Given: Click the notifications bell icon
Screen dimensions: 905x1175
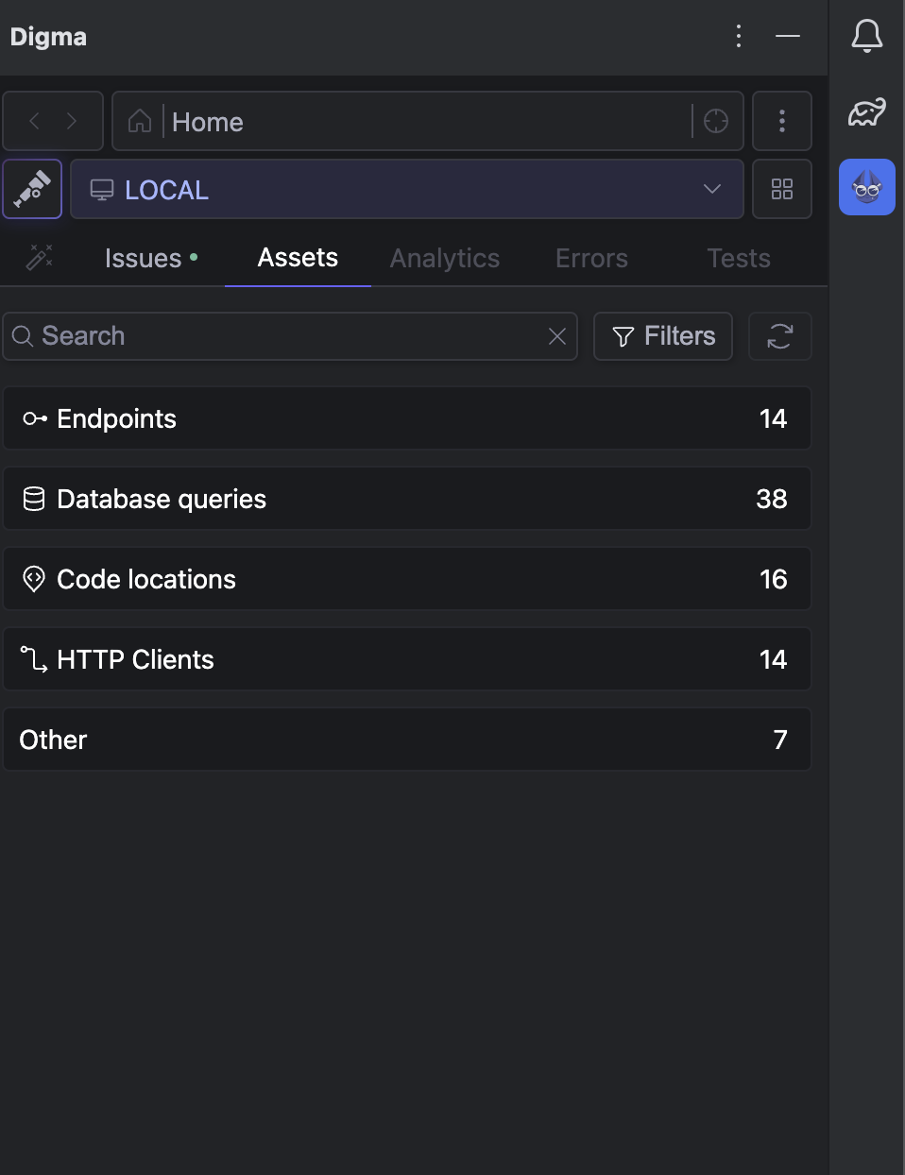Looking at the screenshot, I should point(867,36).
